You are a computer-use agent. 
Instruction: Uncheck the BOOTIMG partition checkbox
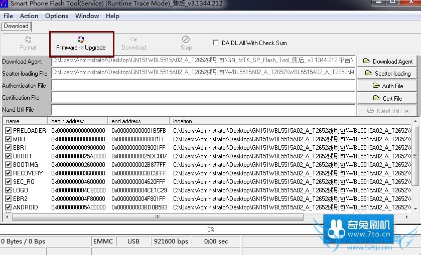click(x=9, y=165)
